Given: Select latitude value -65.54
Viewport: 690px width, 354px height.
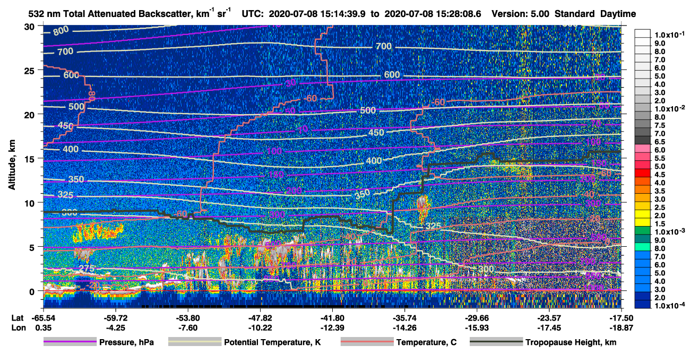Looking at the screenshot, I should pyautogui.click(x=42, y=318).
